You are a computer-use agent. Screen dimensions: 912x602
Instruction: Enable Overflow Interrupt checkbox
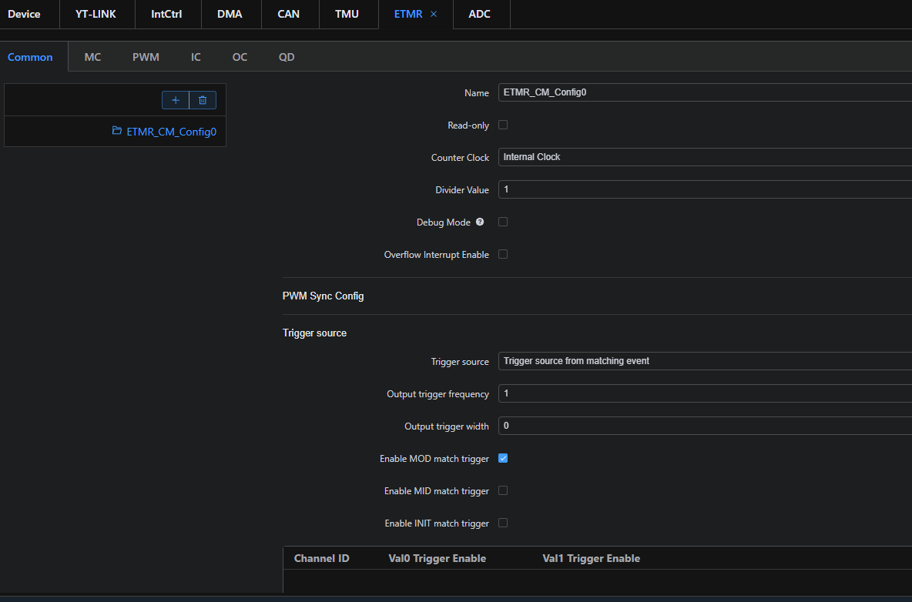pos(503,255)
